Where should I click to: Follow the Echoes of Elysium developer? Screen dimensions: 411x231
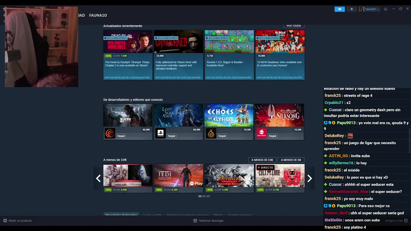(222, 136)
